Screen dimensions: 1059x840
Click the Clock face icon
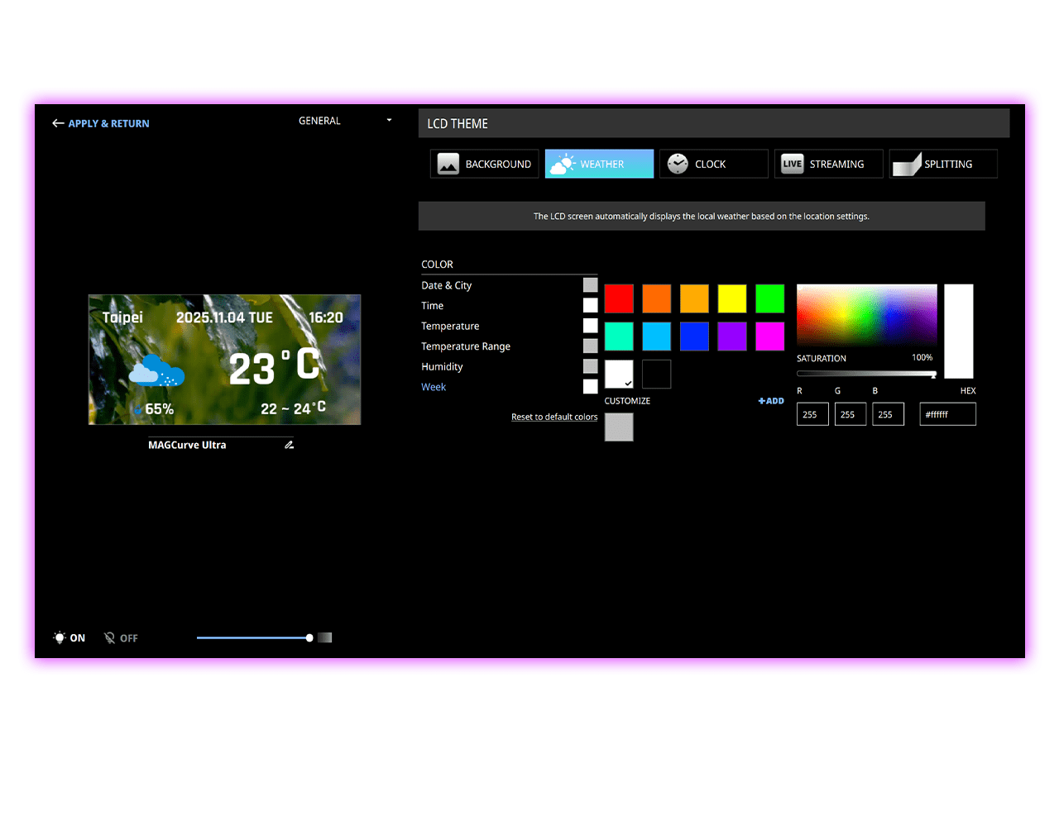[678, 164]
